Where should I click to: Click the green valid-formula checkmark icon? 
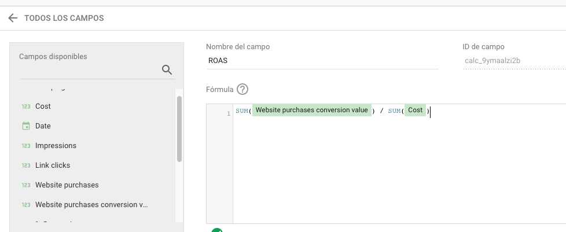pyautogui.click(x=217, y=231)
